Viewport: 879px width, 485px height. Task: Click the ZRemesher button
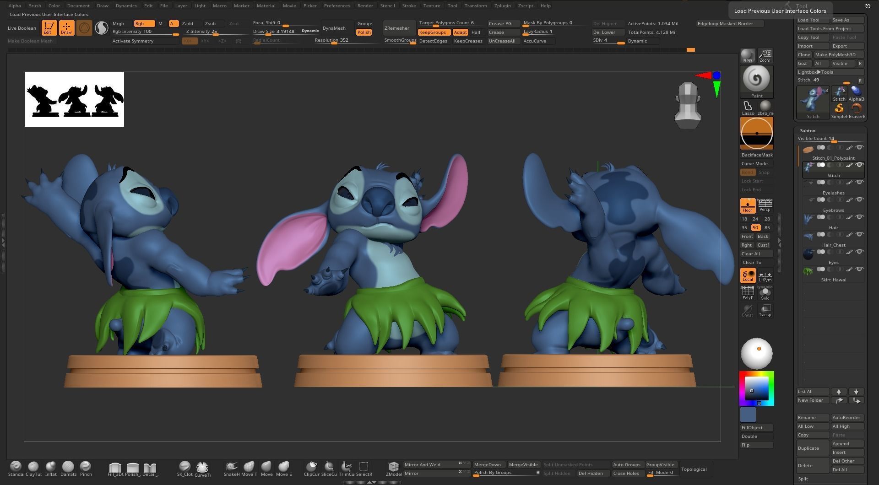[399, 28]
